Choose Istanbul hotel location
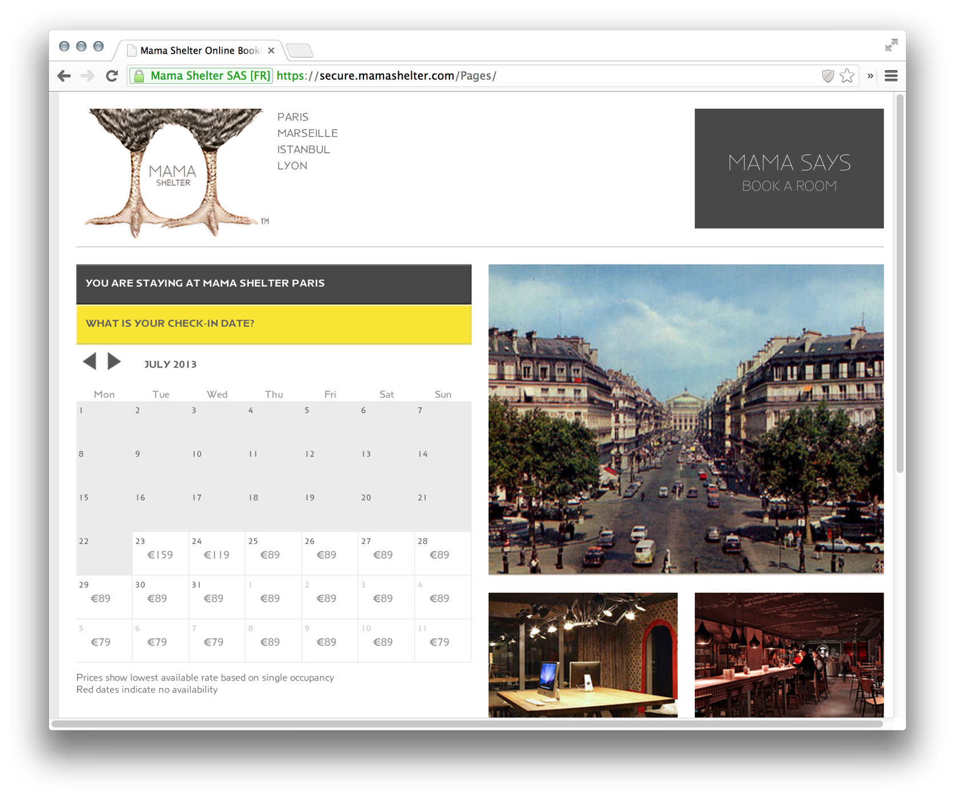 303,149
